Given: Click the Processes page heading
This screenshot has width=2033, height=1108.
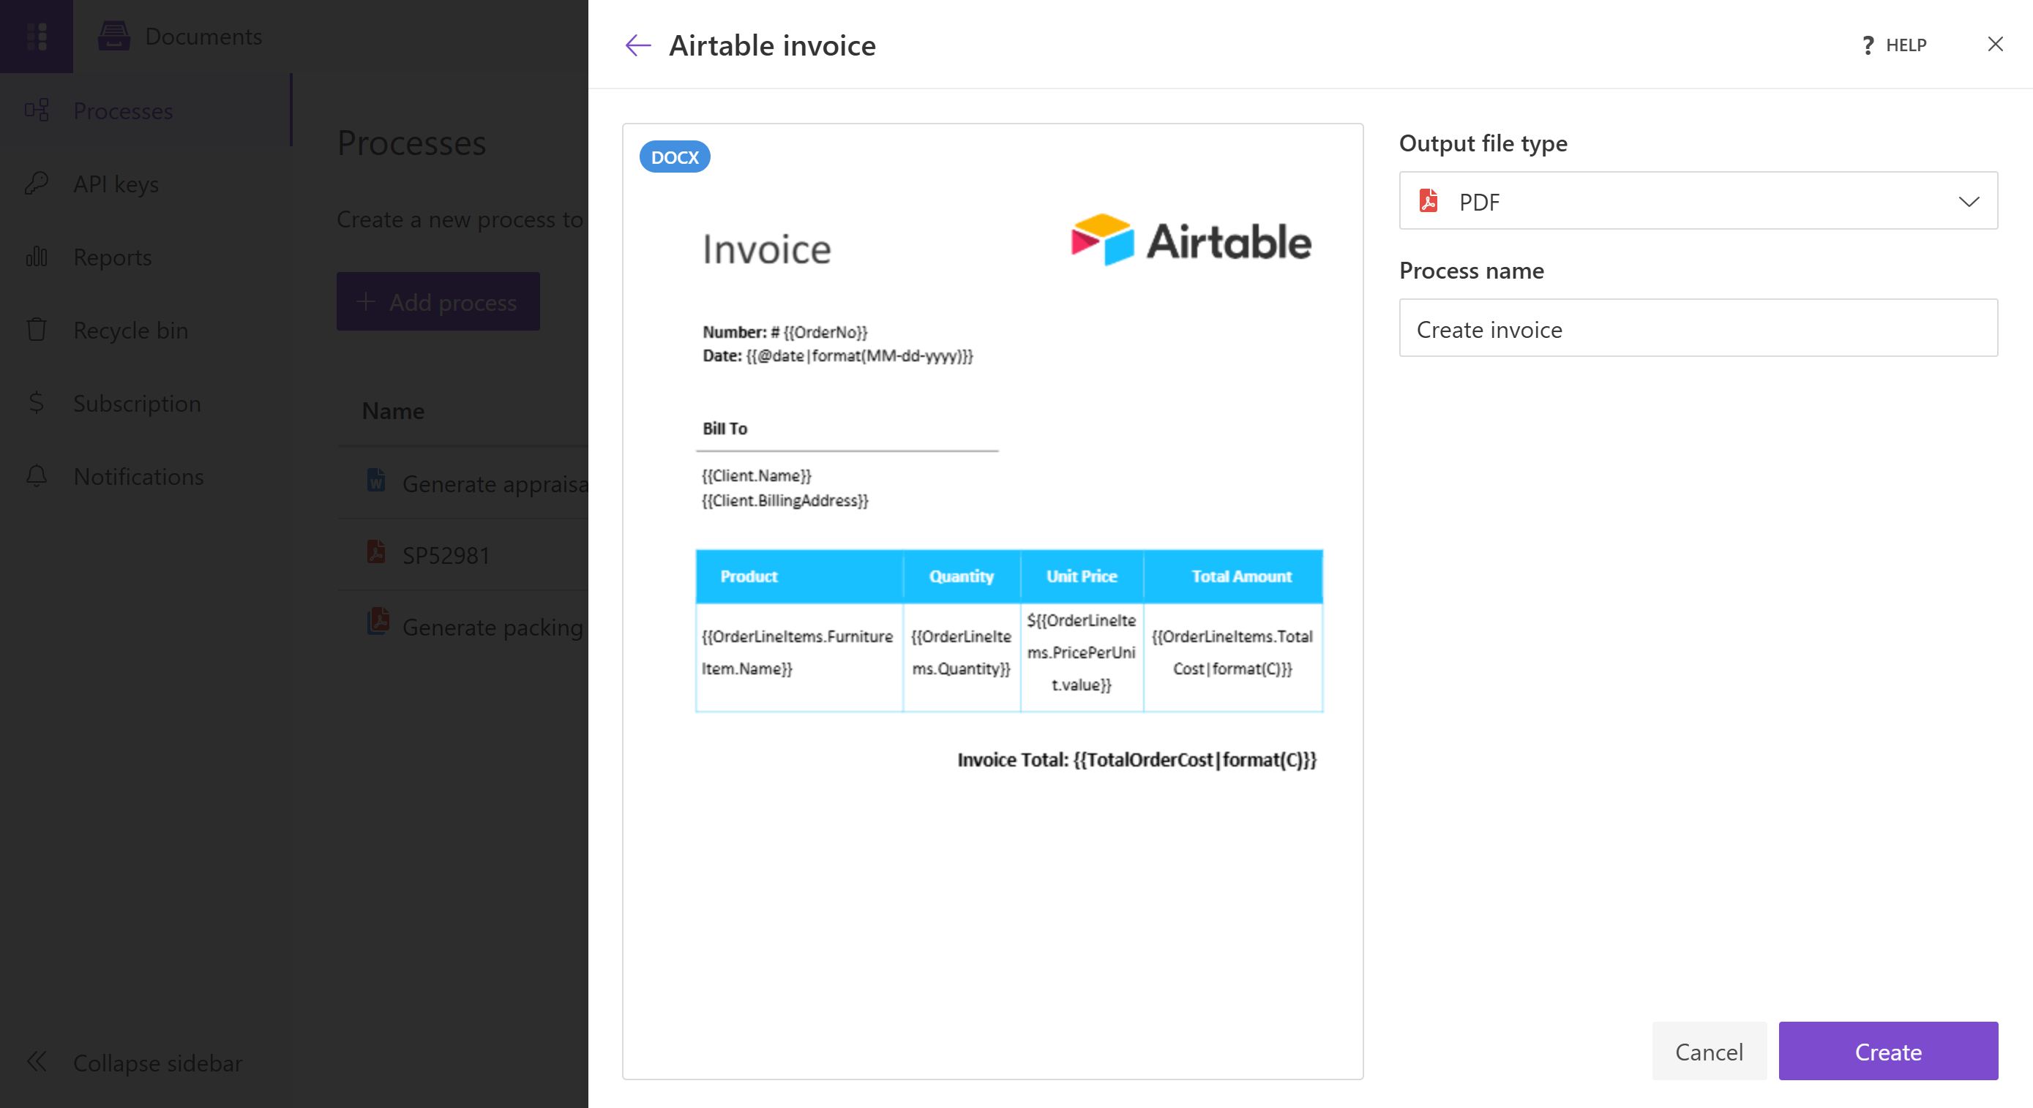Looking at the screenshot, I should 411,143.
